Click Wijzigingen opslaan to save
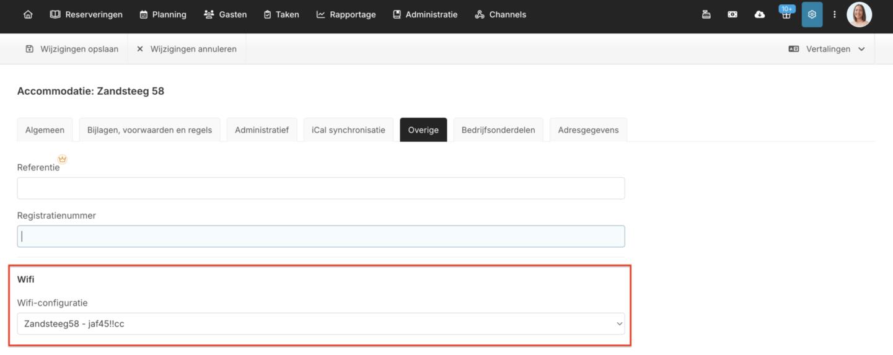Image resolution: width=893 pixels, height=355 pixels. (x=72, y=49)
